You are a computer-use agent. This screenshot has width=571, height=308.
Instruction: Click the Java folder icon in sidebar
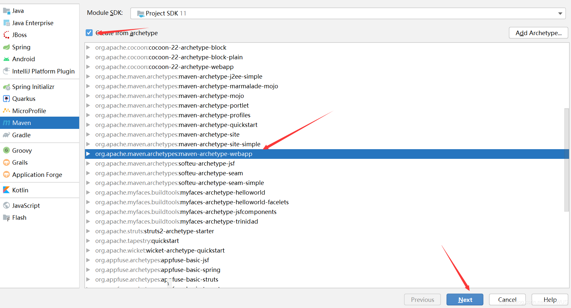6,11
